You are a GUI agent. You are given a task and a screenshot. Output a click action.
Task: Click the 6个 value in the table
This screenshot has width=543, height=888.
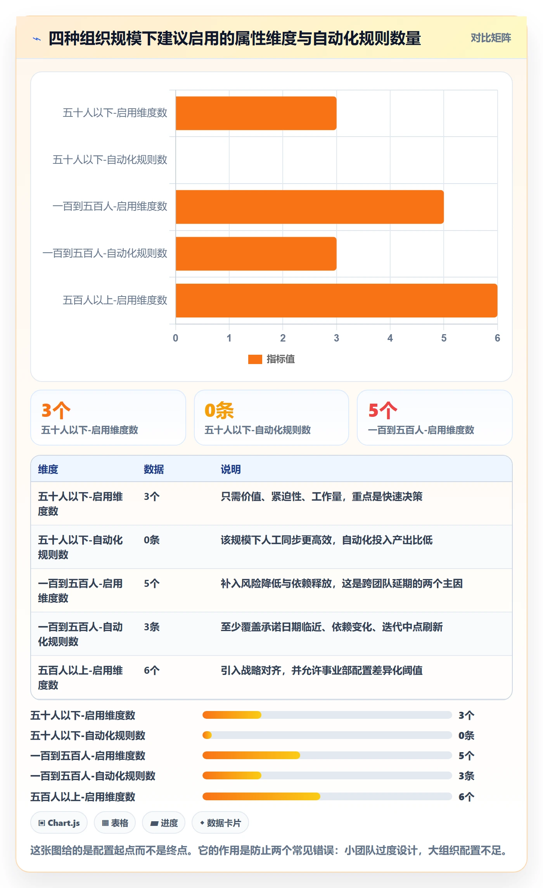pos(152,670)
